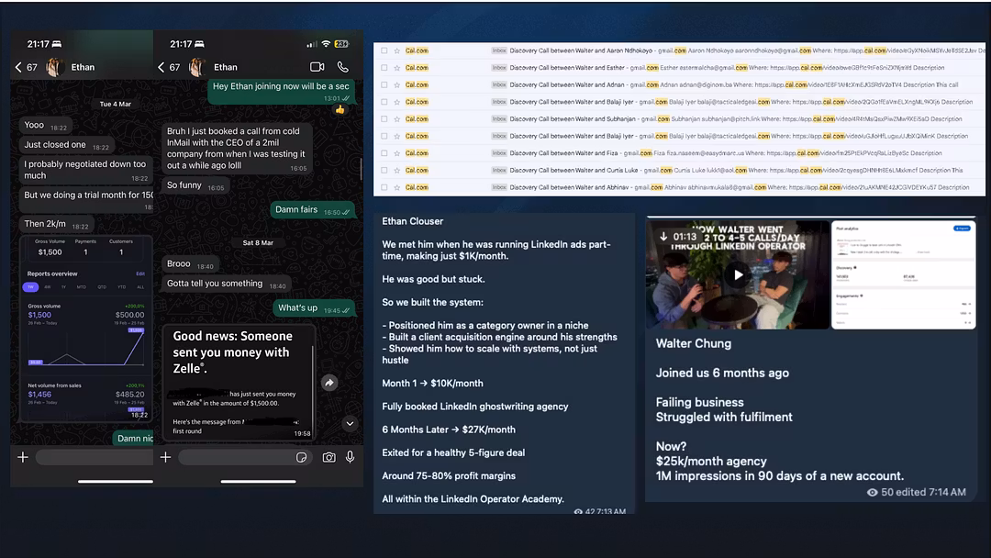Tick checkbox for Walter and Adnan email
Screen dimensions: 991x558
point(384,84)
